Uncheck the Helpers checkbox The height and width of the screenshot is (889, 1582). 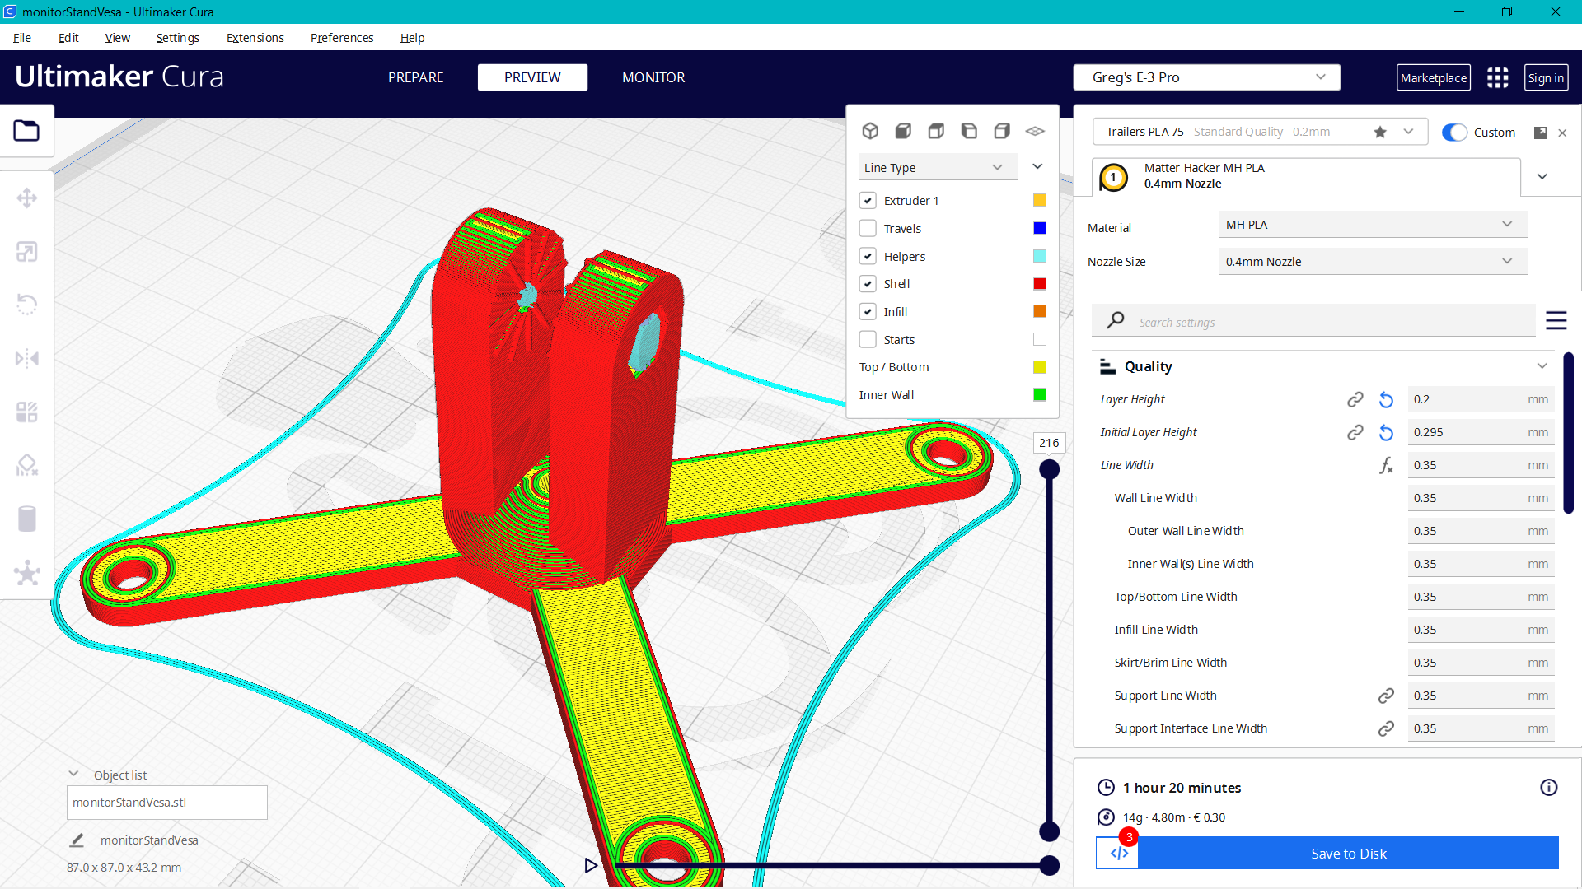pyautogui.click(x=868, y=256)
